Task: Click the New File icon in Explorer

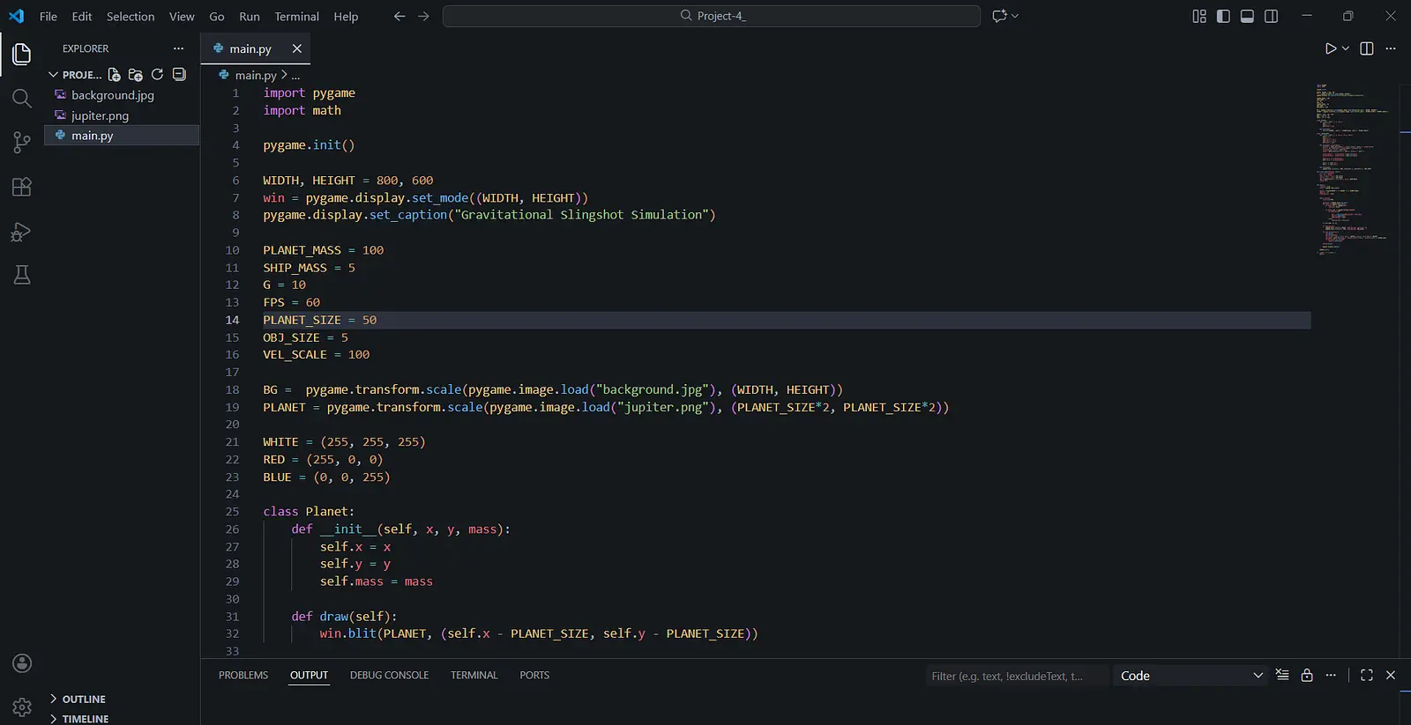Action: point(114,75)
